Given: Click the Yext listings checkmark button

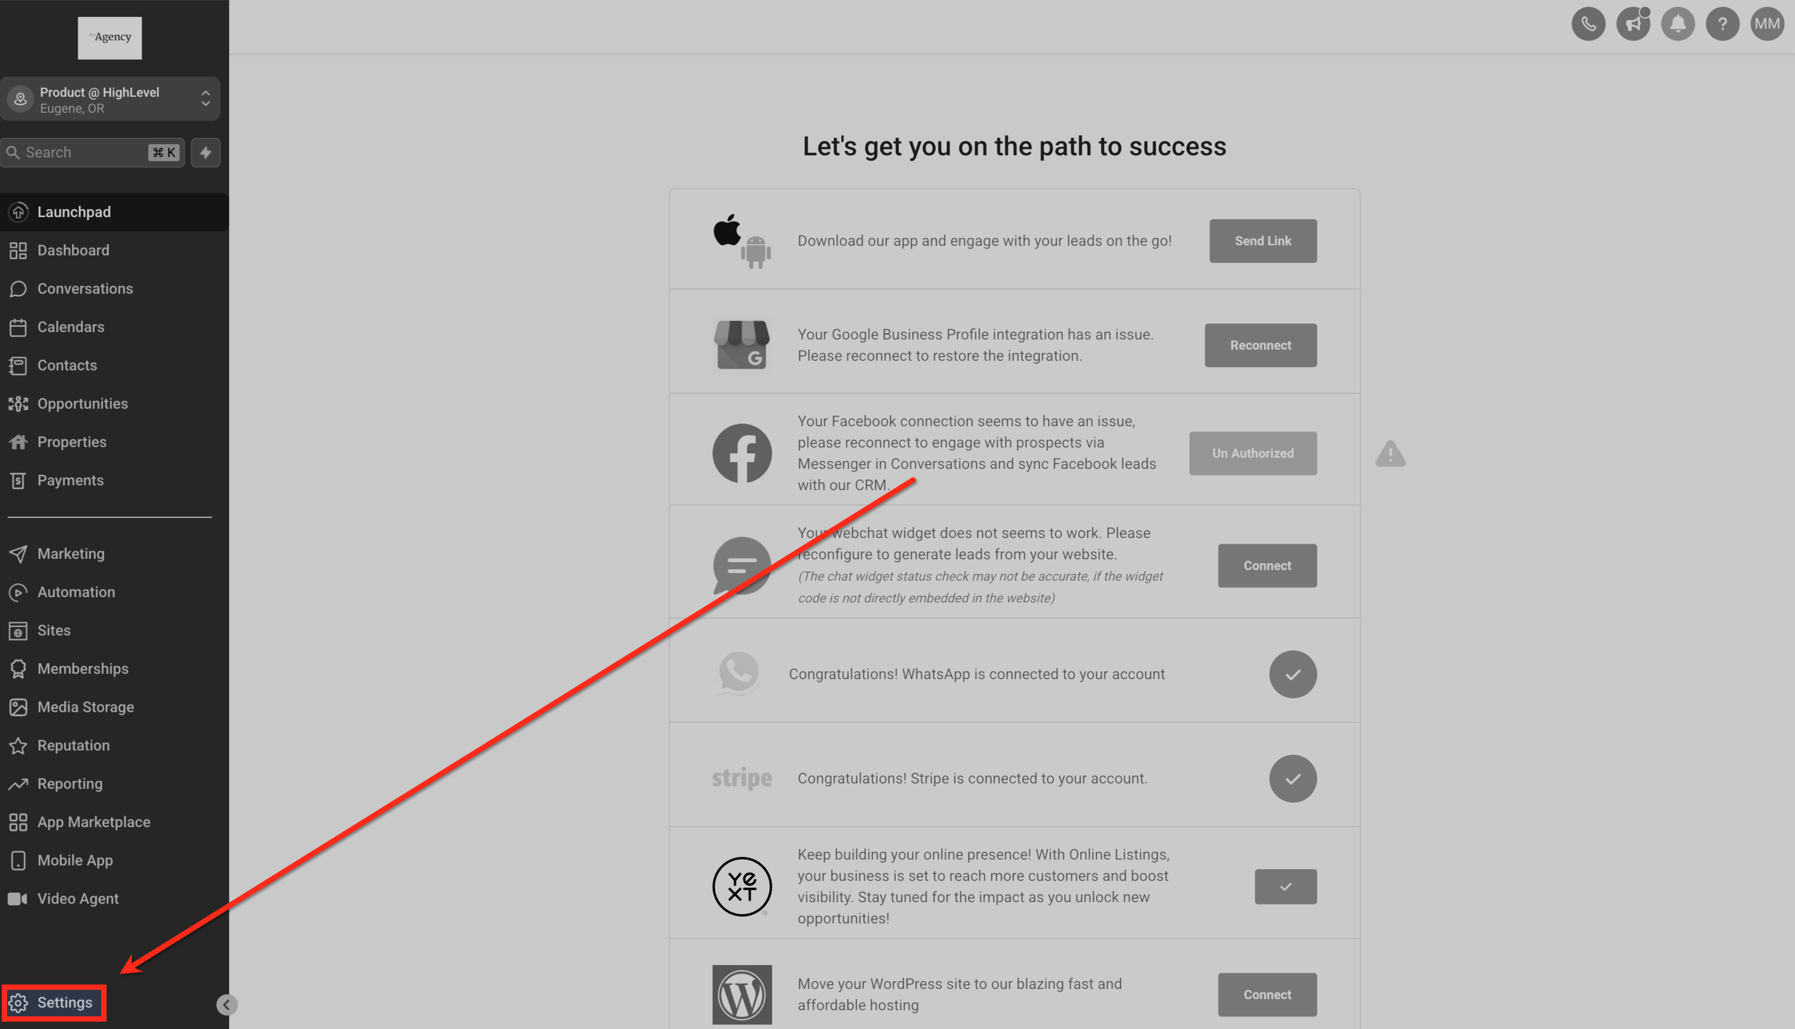Looking at the screenshot, I should (x=1286, y=887).
